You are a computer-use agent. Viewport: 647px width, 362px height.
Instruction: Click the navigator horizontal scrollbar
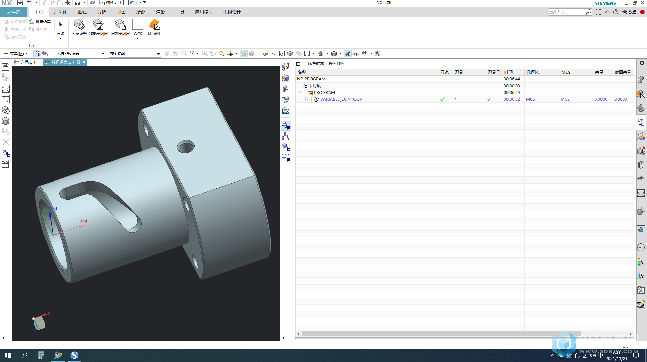pos(441,334)
